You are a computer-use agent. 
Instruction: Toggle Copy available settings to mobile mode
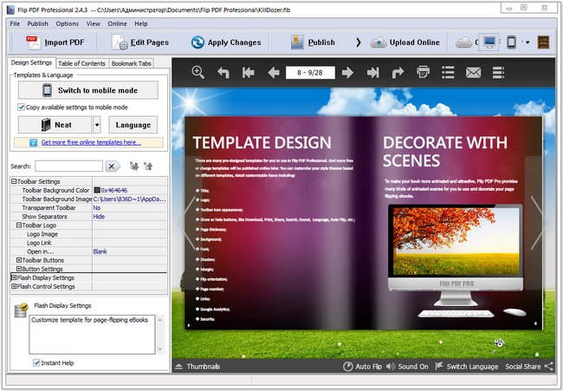click(21, 108)
